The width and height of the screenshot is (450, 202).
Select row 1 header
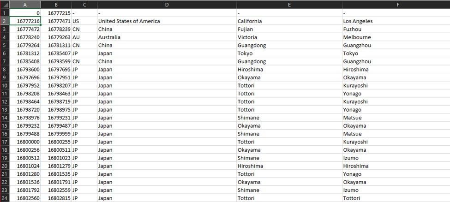coord(5,13)
